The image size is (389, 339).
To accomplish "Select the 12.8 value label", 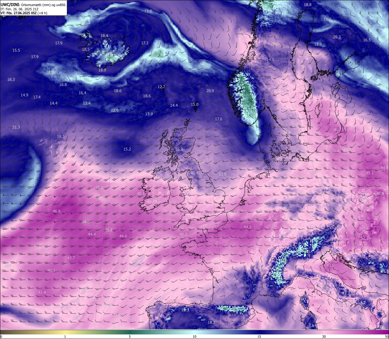I will click(318, 44).
